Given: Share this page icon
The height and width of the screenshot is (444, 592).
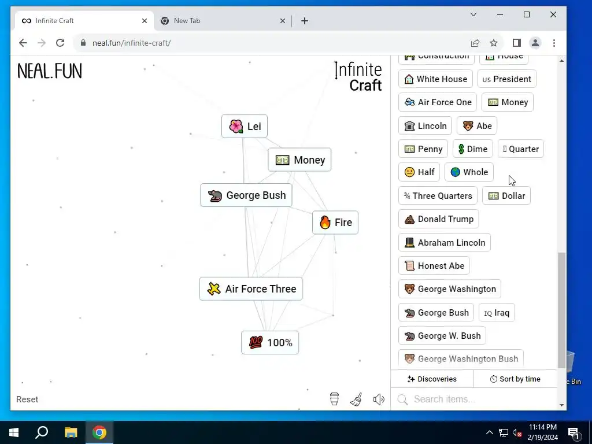Looking at the screenshot, I should click(x=475, y=43).
